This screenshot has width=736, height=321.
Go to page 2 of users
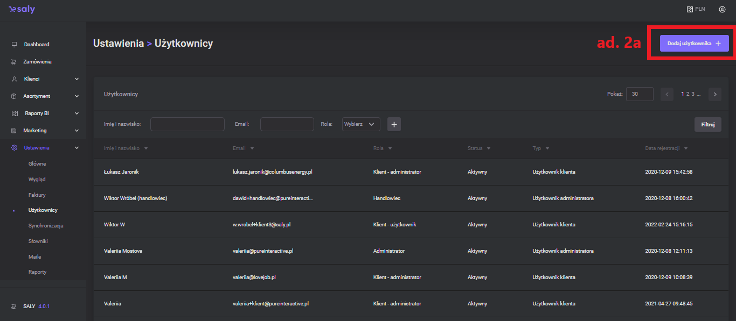pyautogui.click(x=688, y=94)
